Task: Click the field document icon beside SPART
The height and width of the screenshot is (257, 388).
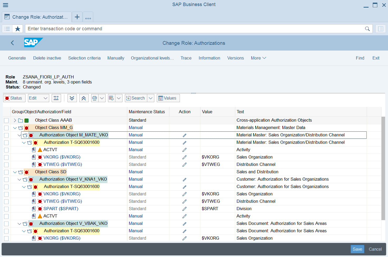Action: pyautogui.click(x=34, y=209)
